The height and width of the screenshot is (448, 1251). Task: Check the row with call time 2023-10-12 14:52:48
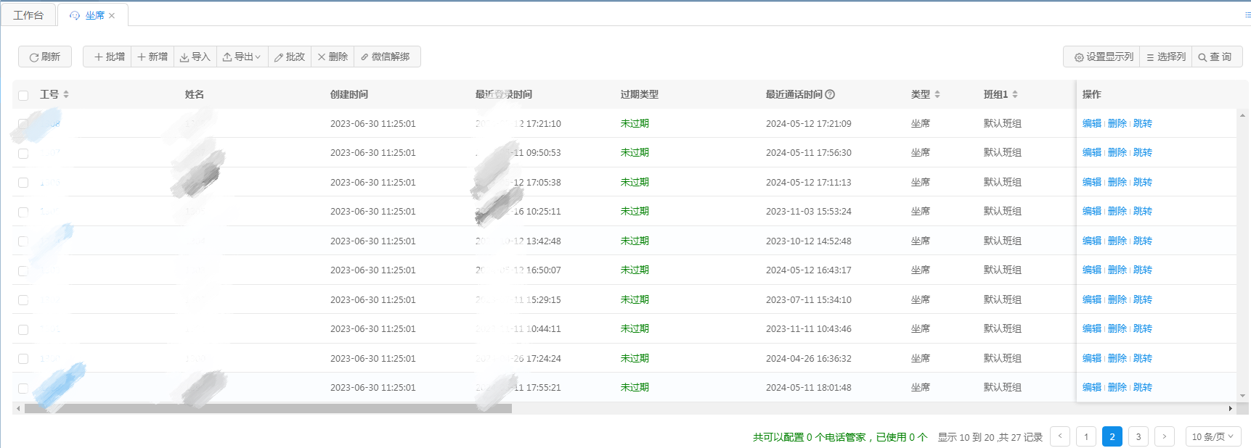23,241
